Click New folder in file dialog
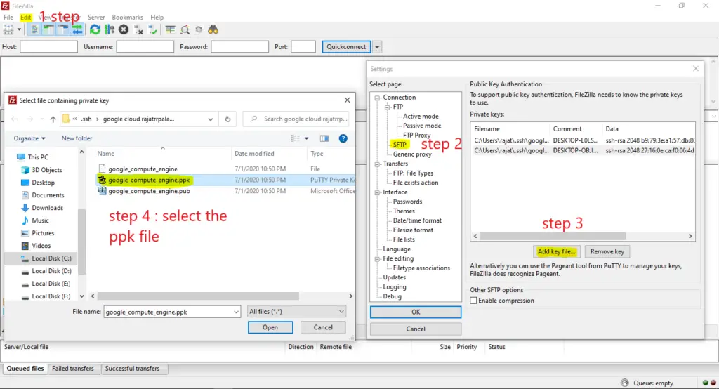This screenshot has height=389, width=719. (x=77, y=138)
